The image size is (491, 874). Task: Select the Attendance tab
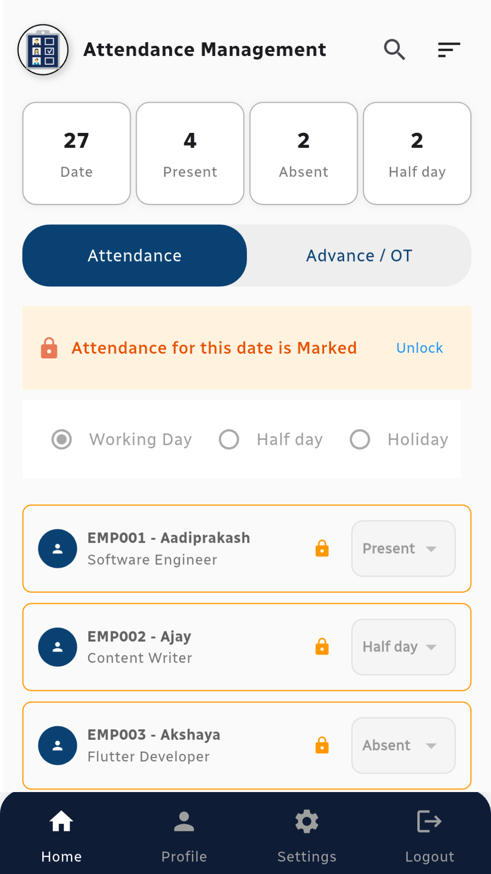[x=135, y=256]
